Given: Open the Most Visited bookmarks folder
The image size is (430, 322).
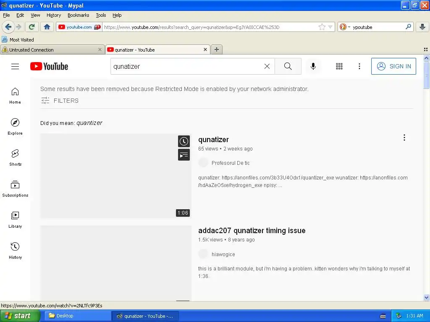Looking at the screenshot, I should click(x=18, y=40).
